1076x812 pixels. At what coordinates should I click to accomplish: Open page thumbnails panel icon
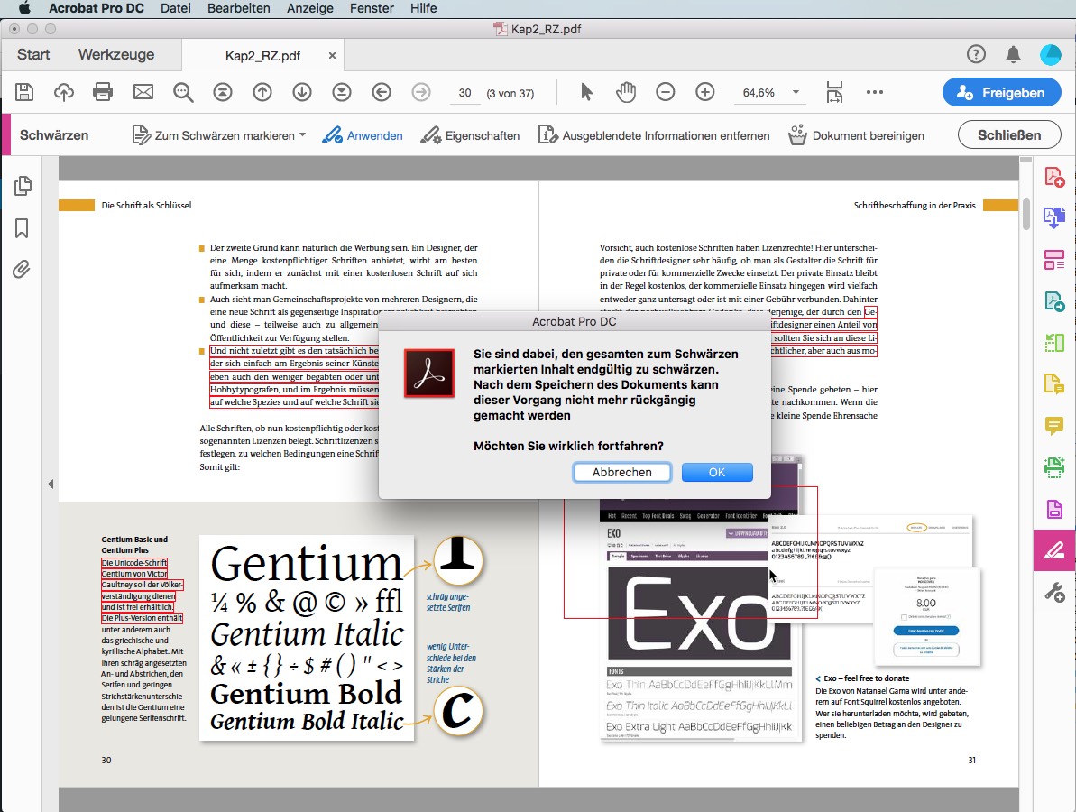point(23,186)
